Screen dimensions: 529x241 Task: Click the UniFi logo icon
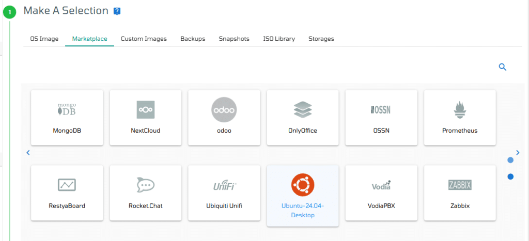pos(225,185)
